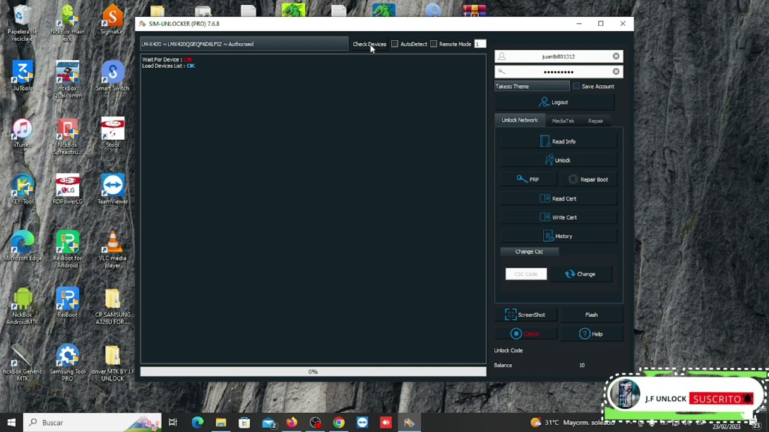The height and width of the screenshot is (432, 769).
Task: Open the 3uTools desktop shortcut
Action: click(x=22, y=77)
